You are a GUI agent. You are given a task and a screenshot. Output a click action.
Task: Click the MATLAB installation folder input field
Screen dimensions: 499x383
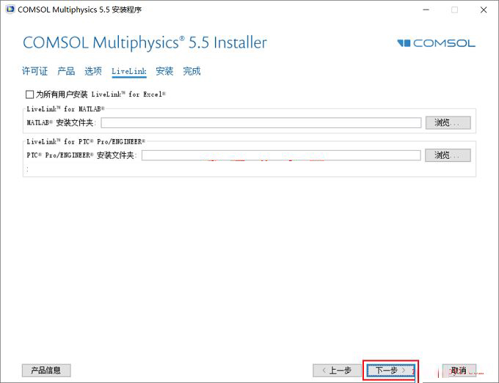tap(261, 122)
